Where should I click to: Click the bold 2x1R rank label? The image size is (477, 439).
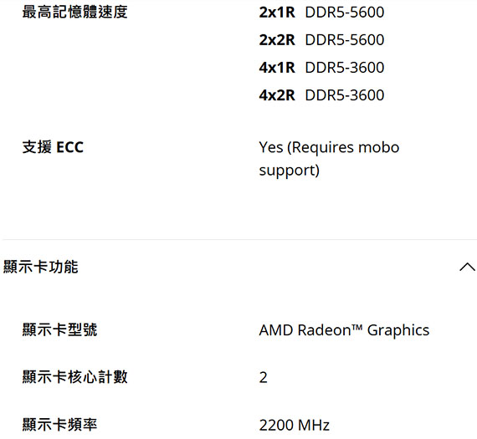[277, 13]
